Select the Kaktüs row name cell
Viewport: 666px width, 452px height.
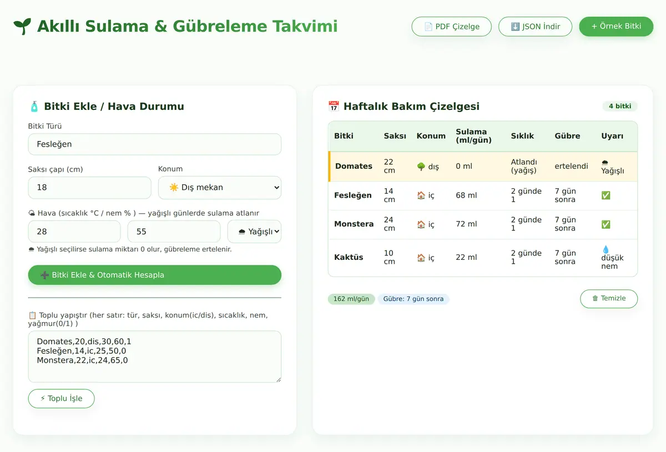pos(349,258)
